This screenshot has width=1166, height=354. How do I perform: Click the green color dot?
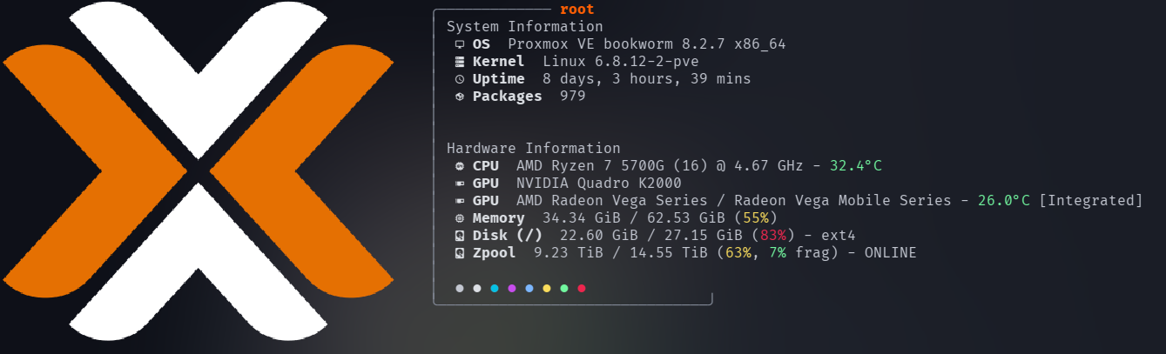click(x=564, y=288)
